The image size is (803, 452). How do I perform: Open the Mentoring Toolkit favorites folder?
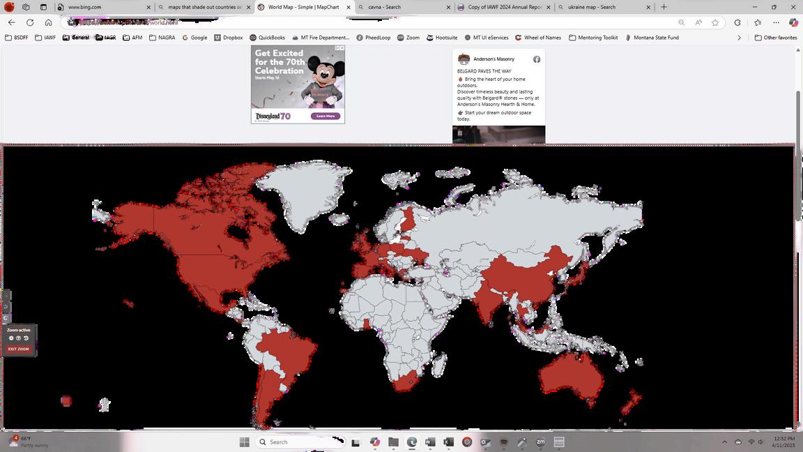594,38
